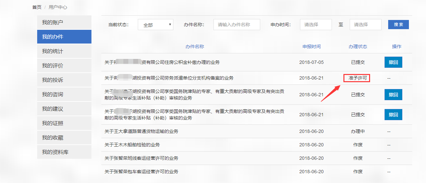Open the 王大拿道路普通货物运输 item
Viewport: 426px width, 183px height.
(x=141, y=131)
